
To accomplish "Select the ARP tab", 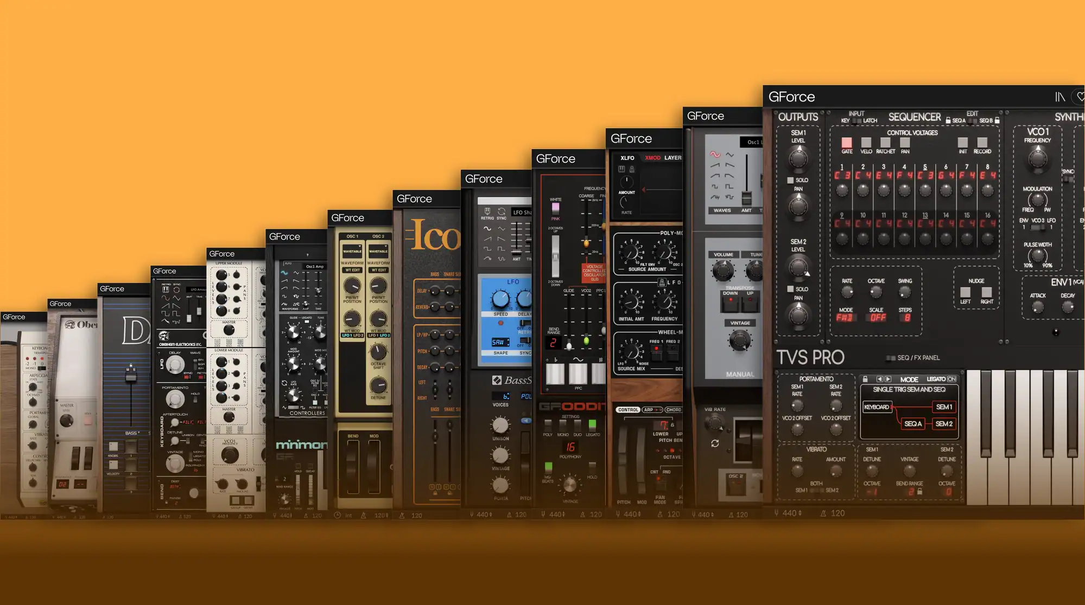I will (652, 410).
